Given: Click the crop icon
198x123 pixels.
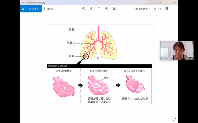Looking at the screenshot, I should 114,9.
